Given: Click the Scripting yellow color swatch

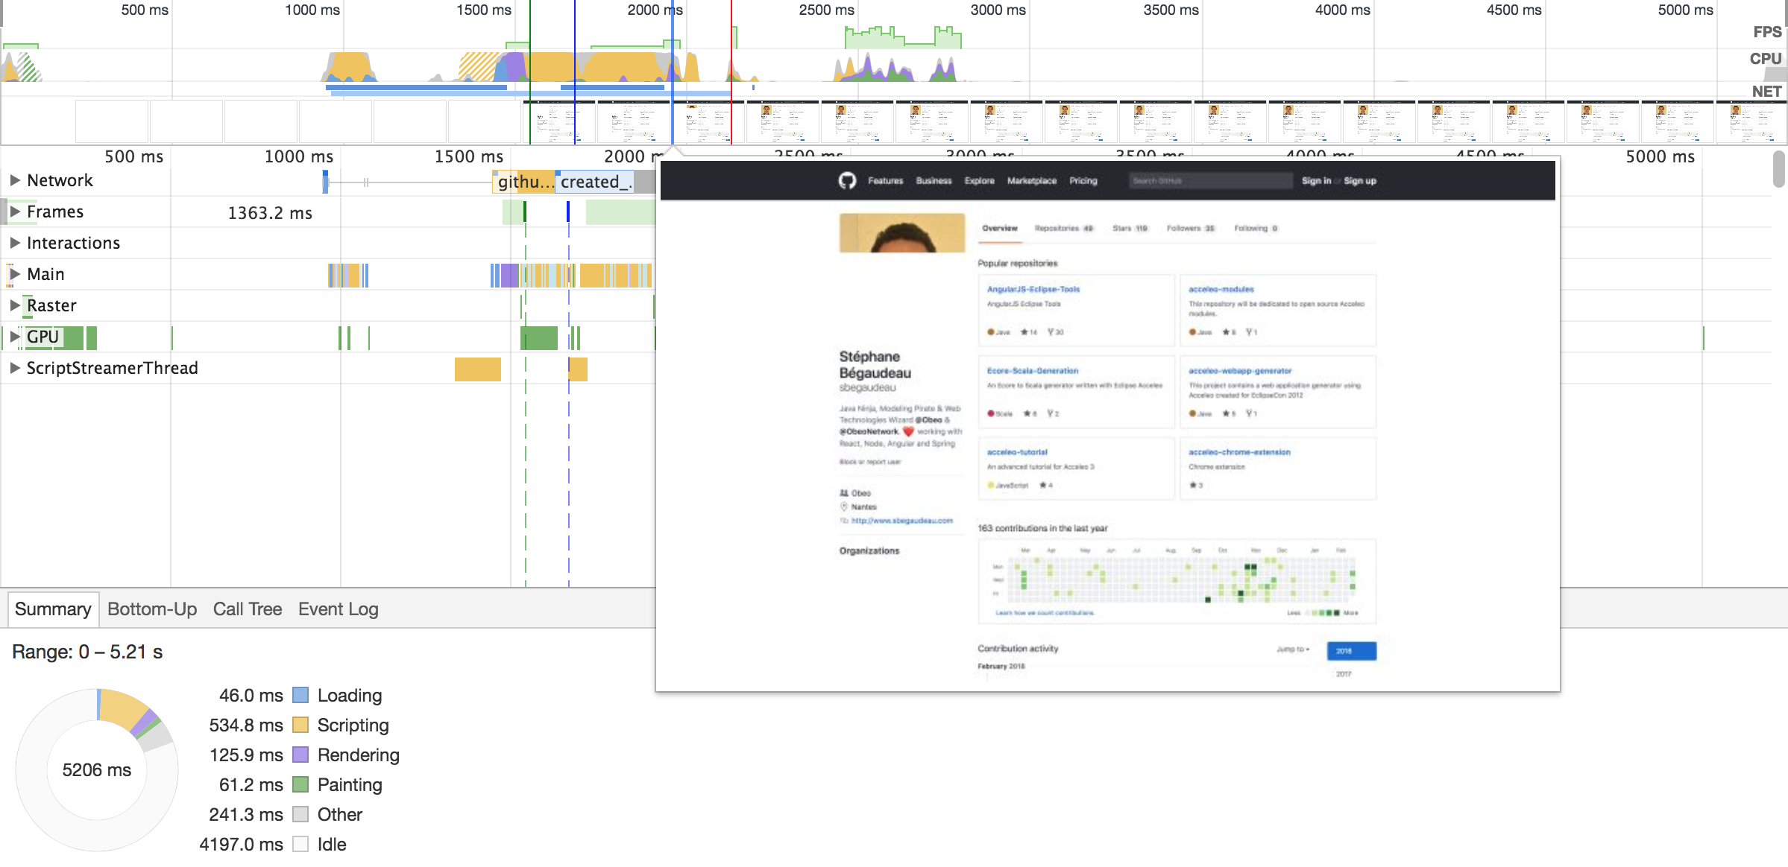Looking at the screenshot, I should click(x=300, y=725).
